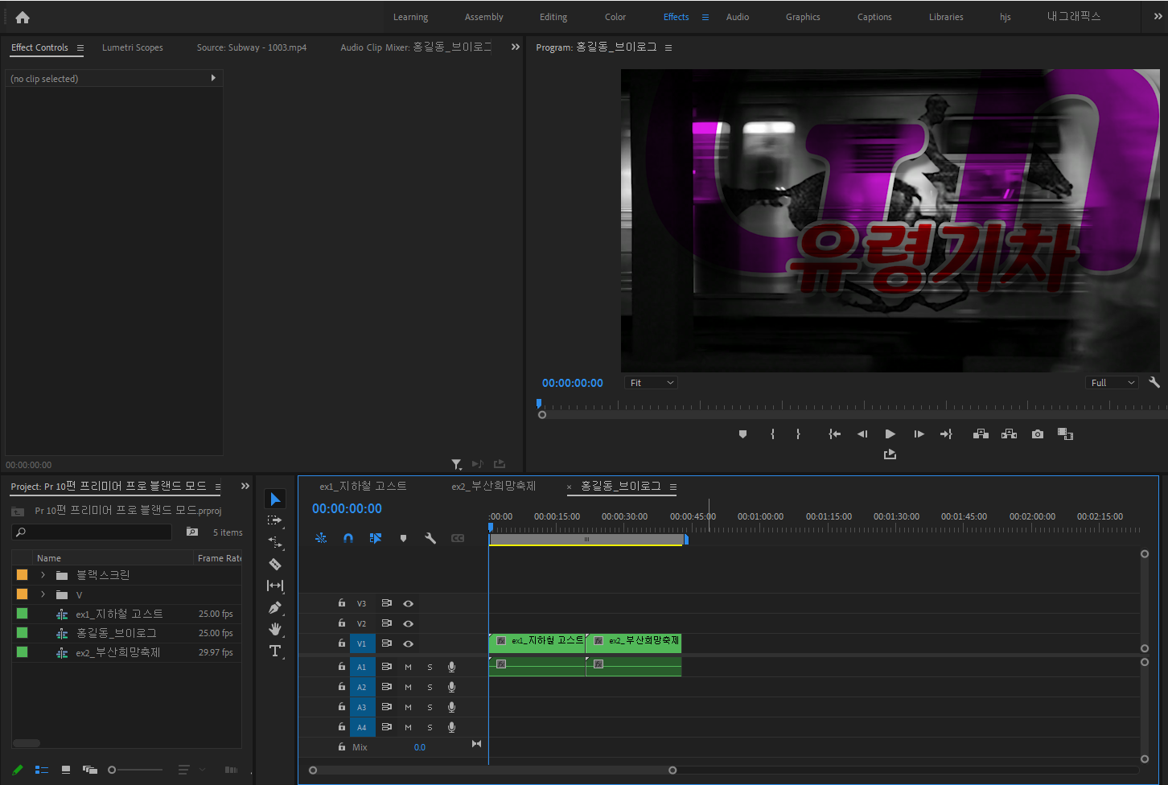Open sequence tab panel menu
The image size is (1168, 785).
click(673, 487)
